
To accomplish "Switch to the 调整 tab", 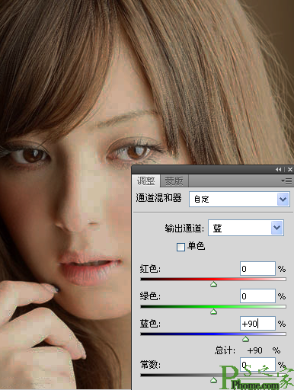I will tap(146, 181).
